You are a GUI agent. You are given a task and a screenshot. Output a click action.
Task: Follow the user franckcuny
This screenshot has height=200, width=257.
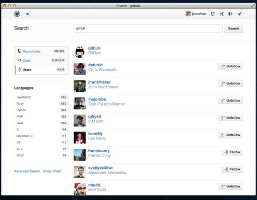(x=232, y=152)
